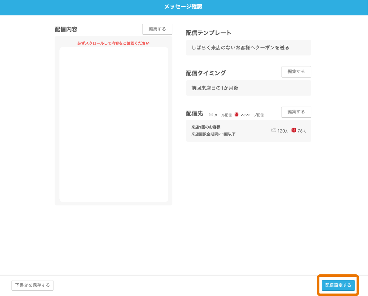Edit 配信タイミング with its 編集する button
Screen dimensions: 368x296
coord(296,72)
